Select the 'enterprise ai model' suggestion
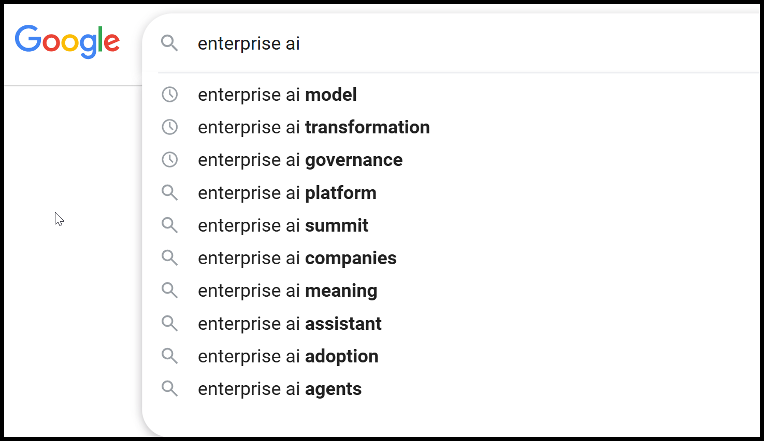The image size is (764, 441). point(277,95)
